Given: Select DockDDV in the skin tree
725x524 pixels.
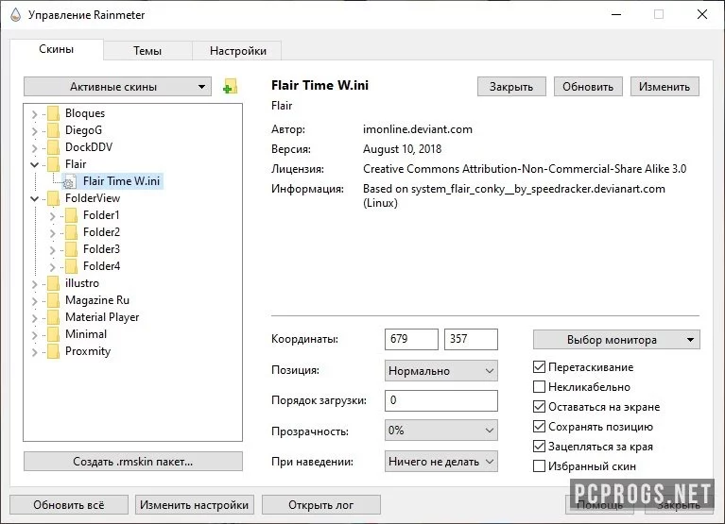Looking at the screenshot, I should (x=89, y=147).
